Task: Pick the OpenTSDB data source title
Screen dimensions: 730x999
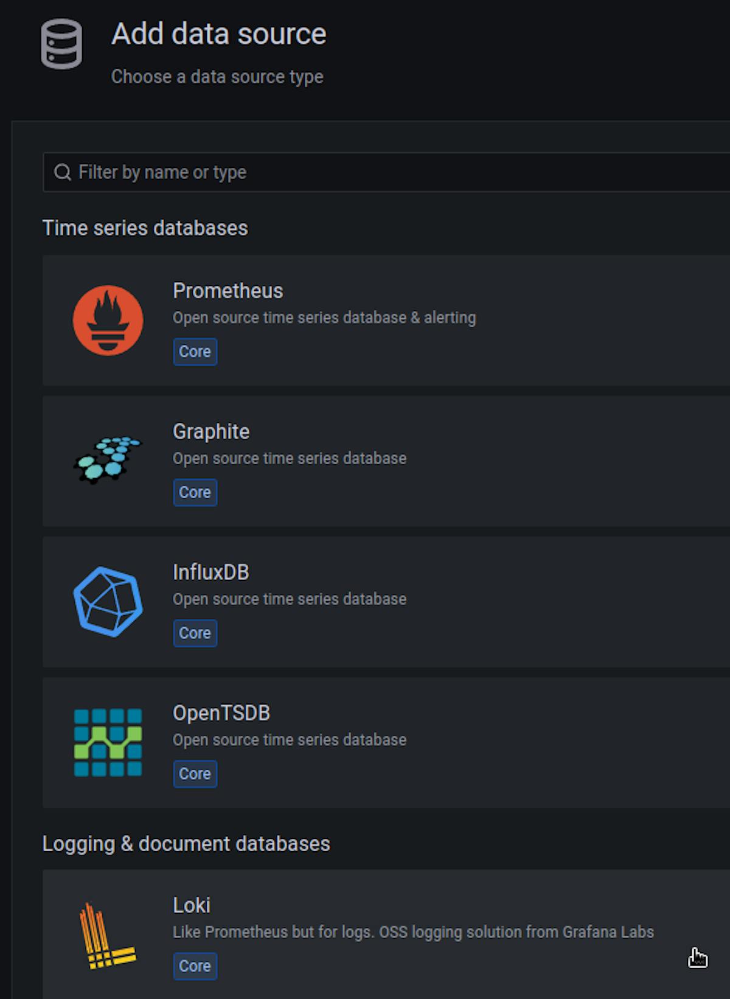Action: point(221,713)
